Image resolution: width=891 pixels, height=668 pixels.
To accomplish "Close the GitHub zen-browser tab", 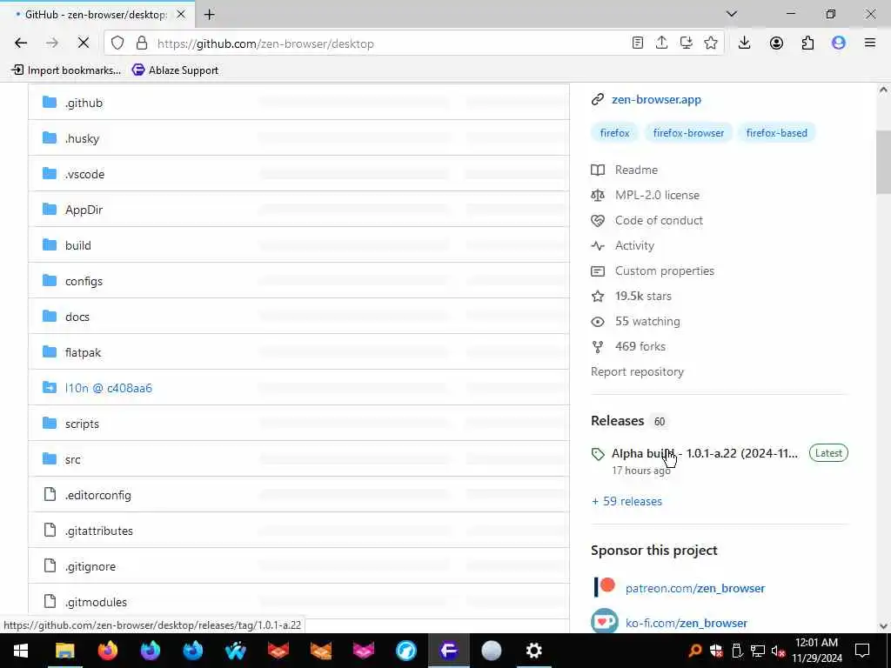I will coord(181,15).
